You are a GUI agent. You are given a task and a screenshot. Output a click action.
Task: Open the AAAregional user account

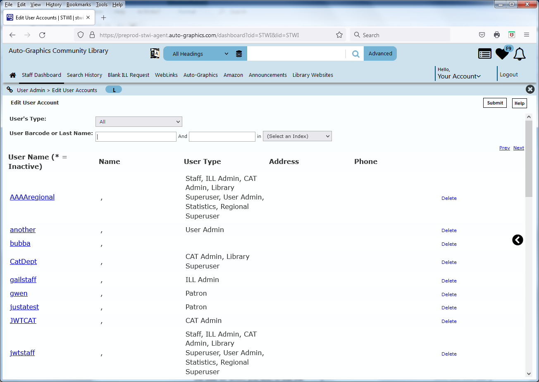pos(32,197)
